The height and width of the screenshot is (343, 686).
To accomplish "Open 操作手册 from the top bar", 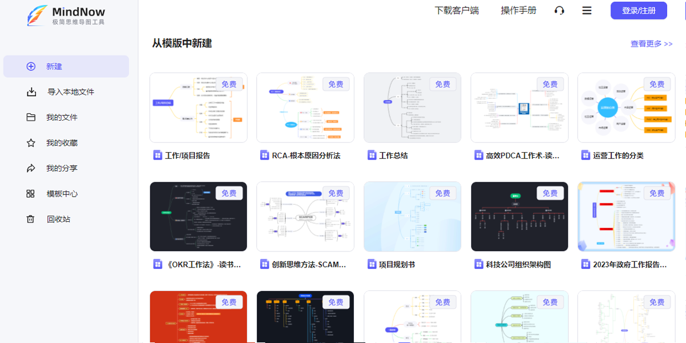I will (x=517, y=10).
